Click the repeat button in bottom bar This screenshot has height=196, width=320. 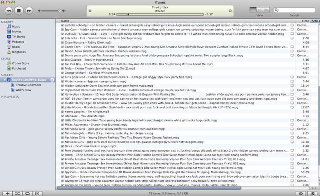27,193
